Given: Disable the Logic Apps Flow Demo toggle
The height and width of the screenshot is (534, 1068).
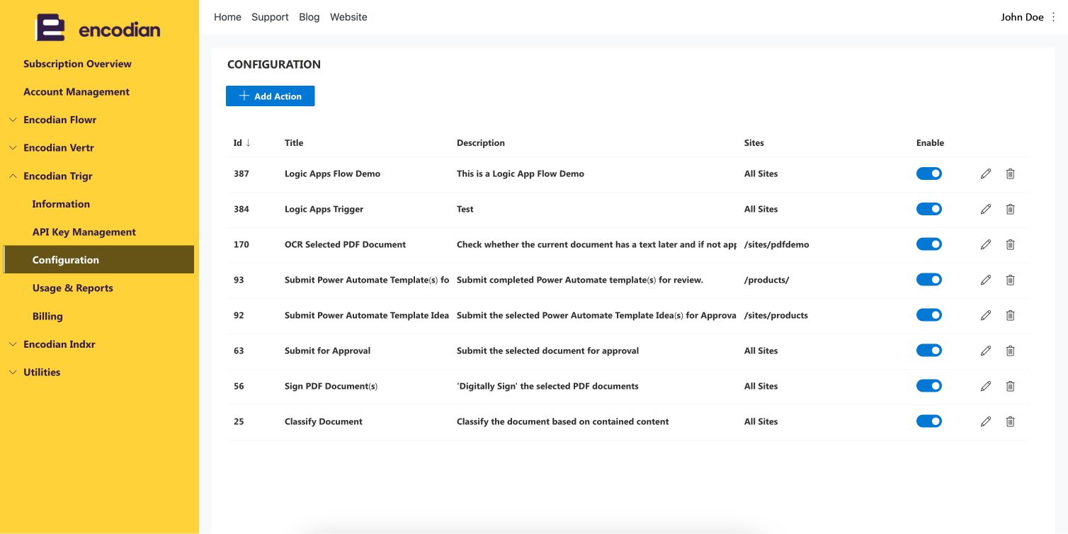Looking at the screenshot, I should tap(929, 174).
